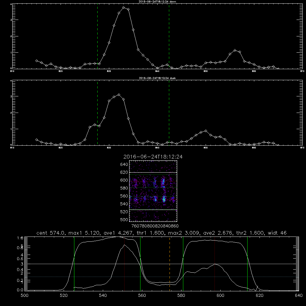Click the '500' label on bottom plot x-axis
Image resolution: width=306 pixels, height=306 pixels.
24,296
